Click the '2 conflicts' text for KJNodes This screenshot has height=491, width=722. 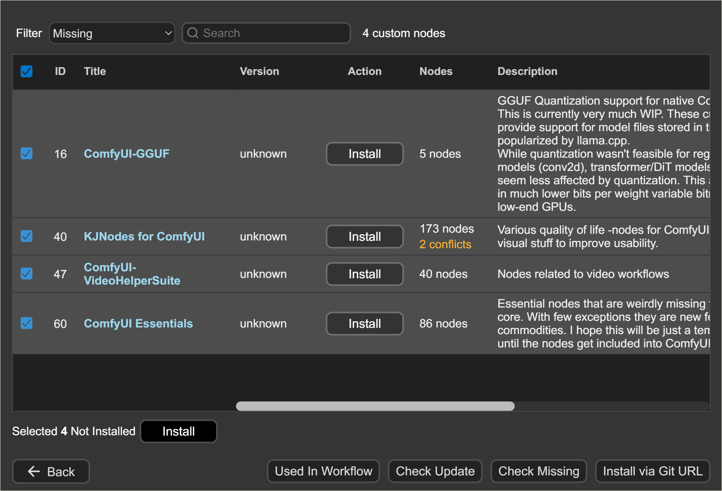coord(445,244)
